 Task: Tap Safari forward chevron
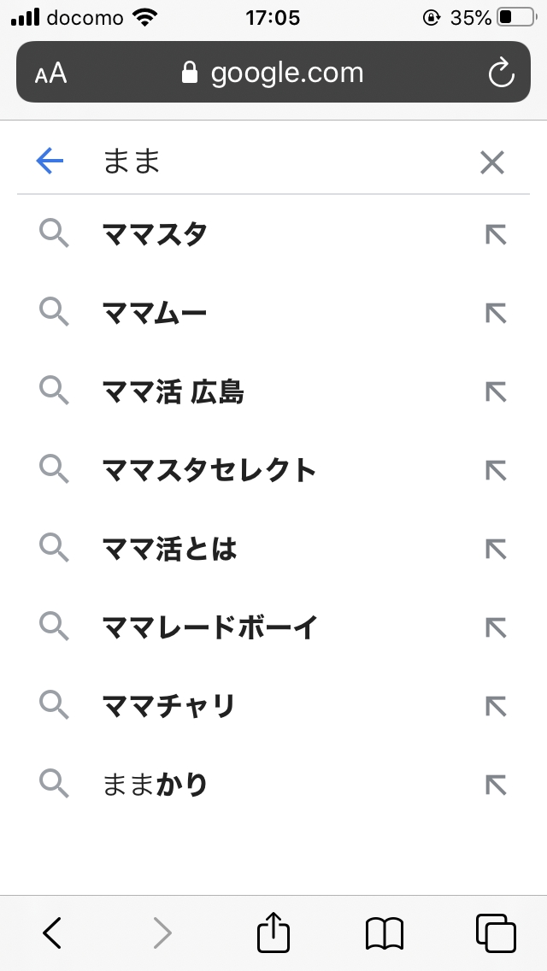162,933
